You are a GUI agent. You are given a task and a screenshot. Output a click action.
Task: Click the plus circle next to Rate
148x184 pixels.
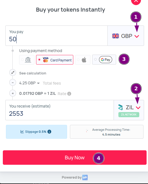[13, 93]
